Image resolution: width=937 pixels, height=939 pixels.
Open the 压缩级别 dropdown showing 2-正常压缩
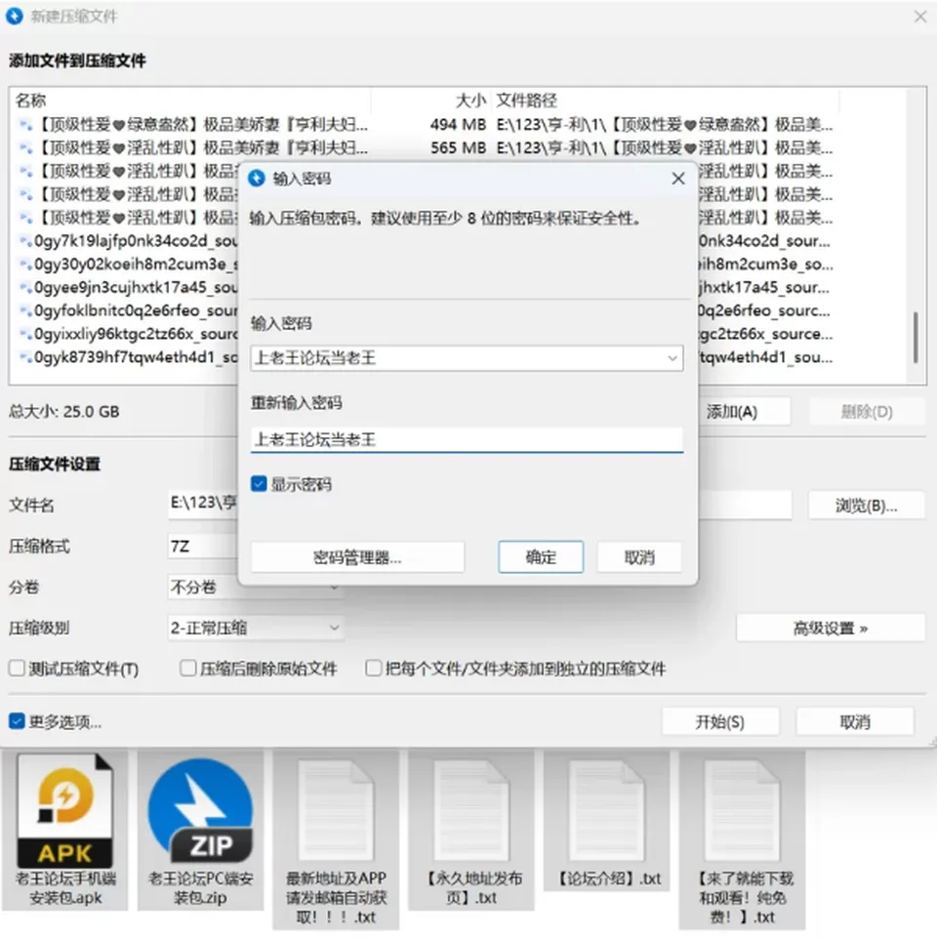click(x=256, y=628)
